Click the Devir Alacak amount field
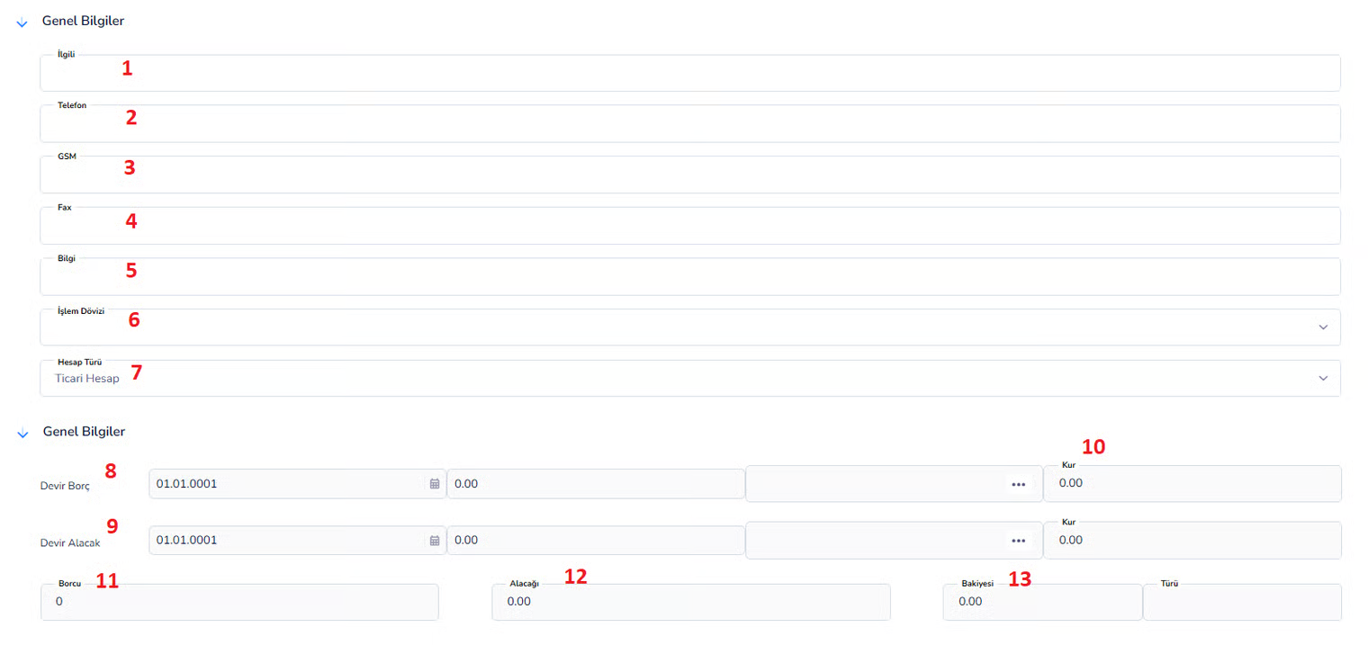Image resolution: width=1368 pixels, height=645 pixels. [x=594, y=541]
